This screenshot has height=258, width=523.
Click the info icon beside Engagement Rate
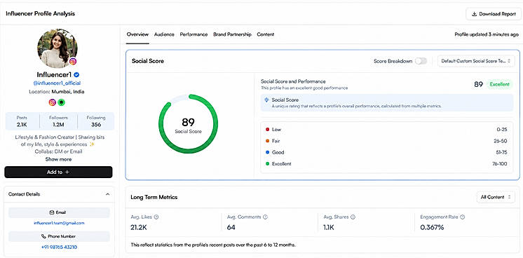[x=462, y=217]
